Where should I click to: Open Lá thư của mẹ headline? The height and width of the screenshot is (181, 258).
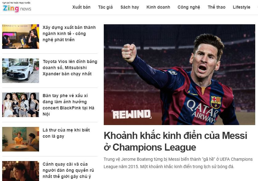tap(66, 133)
